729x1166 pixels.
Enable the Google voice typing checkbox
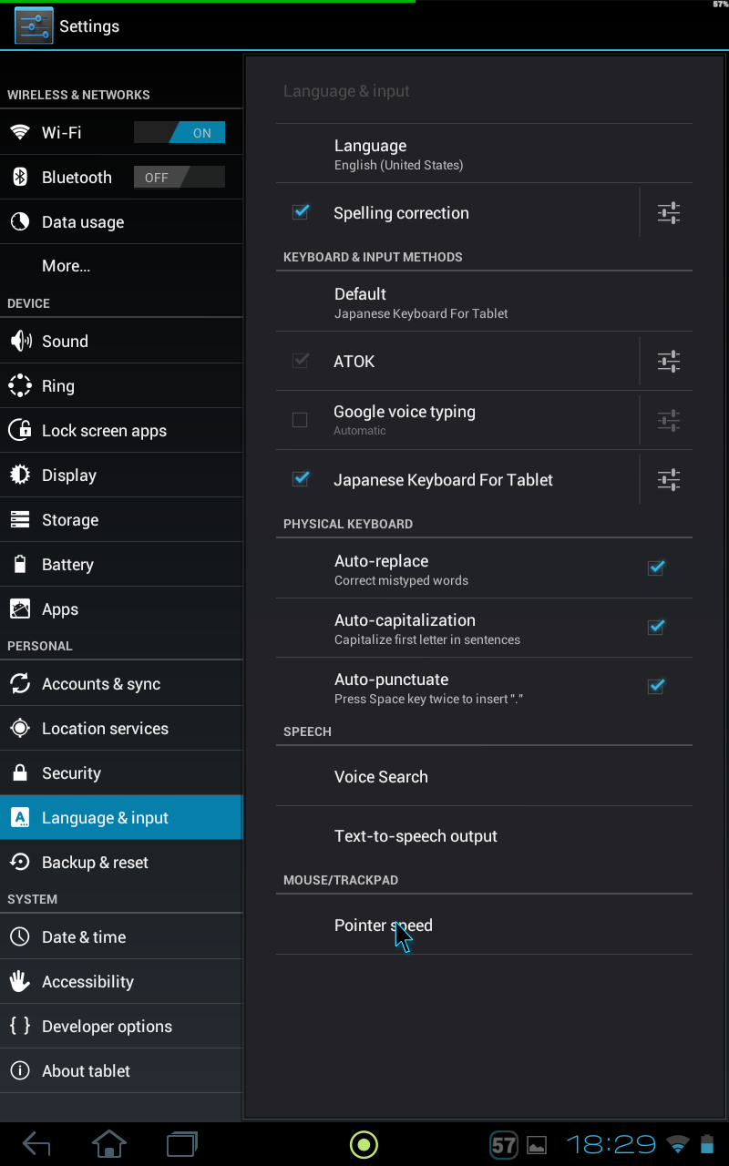pos(300,420)
